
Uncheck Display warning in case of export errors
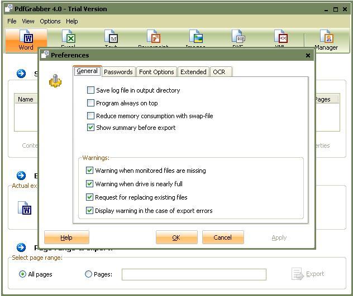(89, 211)
